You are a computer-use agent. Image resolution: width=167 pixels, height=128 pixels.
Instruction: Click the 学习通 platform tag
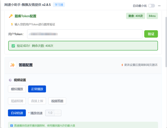click(59, 5)
